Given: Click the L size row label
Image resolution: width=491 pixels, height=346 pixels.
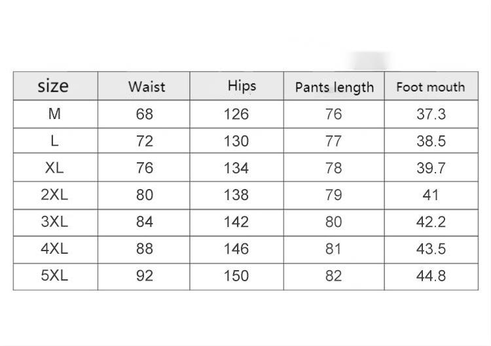Looking at the screenshot, I should point(54,141).
